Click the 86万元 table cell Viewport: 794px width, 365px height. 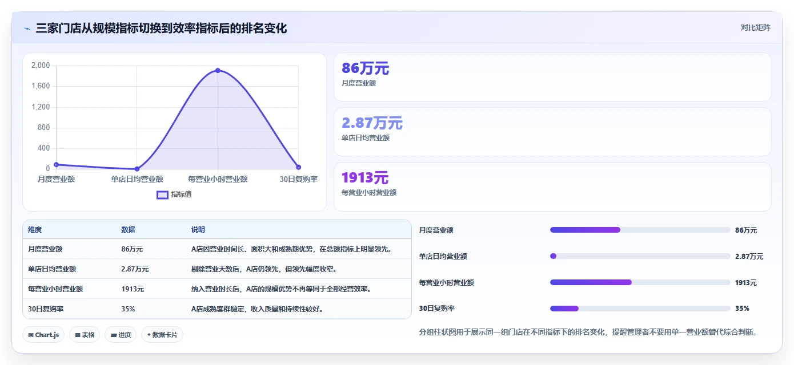[x=132, y=249]
